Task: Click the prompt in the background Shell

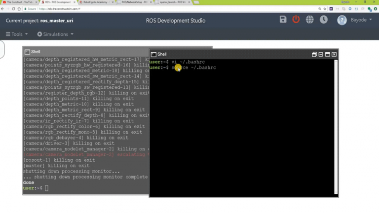Action: tap(36, 188)
